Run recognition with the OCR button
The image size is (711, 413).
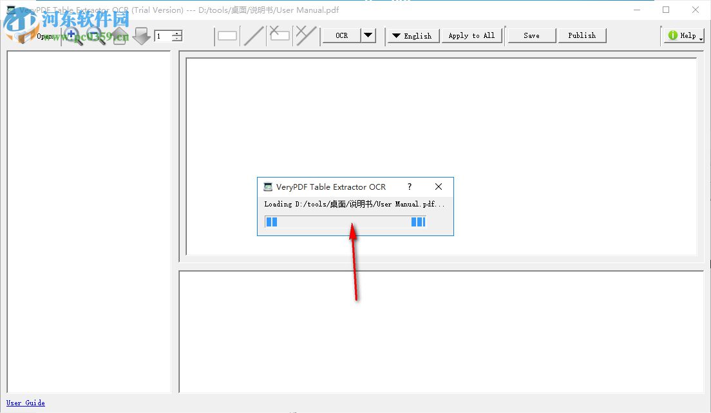pyautogui.click(x=341, y=35)
